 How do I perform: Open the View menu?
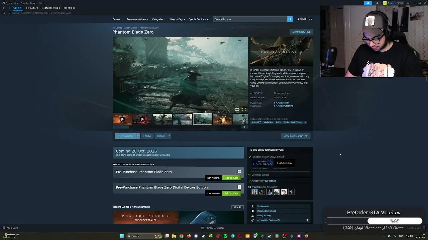pyautogui.click(x=16, y=3)
